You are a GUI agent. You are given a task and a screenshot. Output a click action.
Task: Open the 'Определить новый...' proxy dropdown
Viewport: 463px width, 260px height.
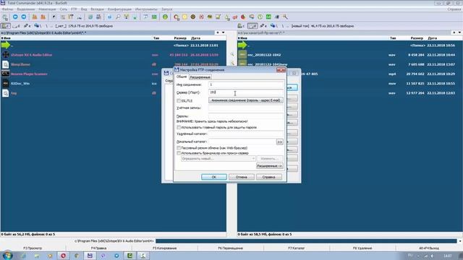tap(218, 159)
